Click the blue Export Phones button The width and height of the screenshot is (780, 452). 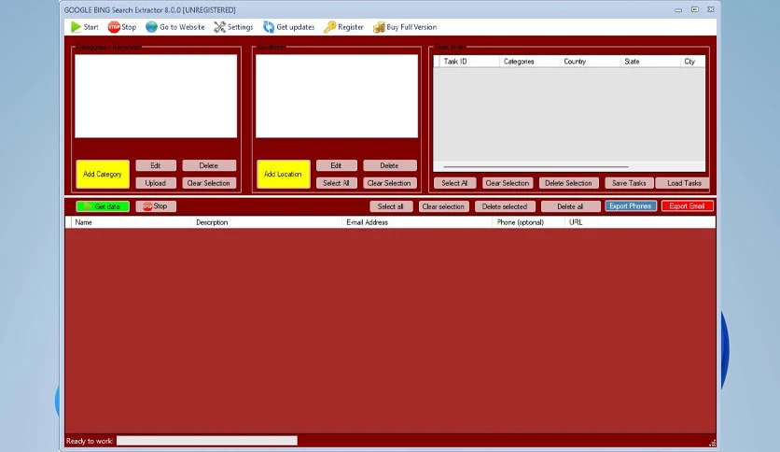pos(631,205)
